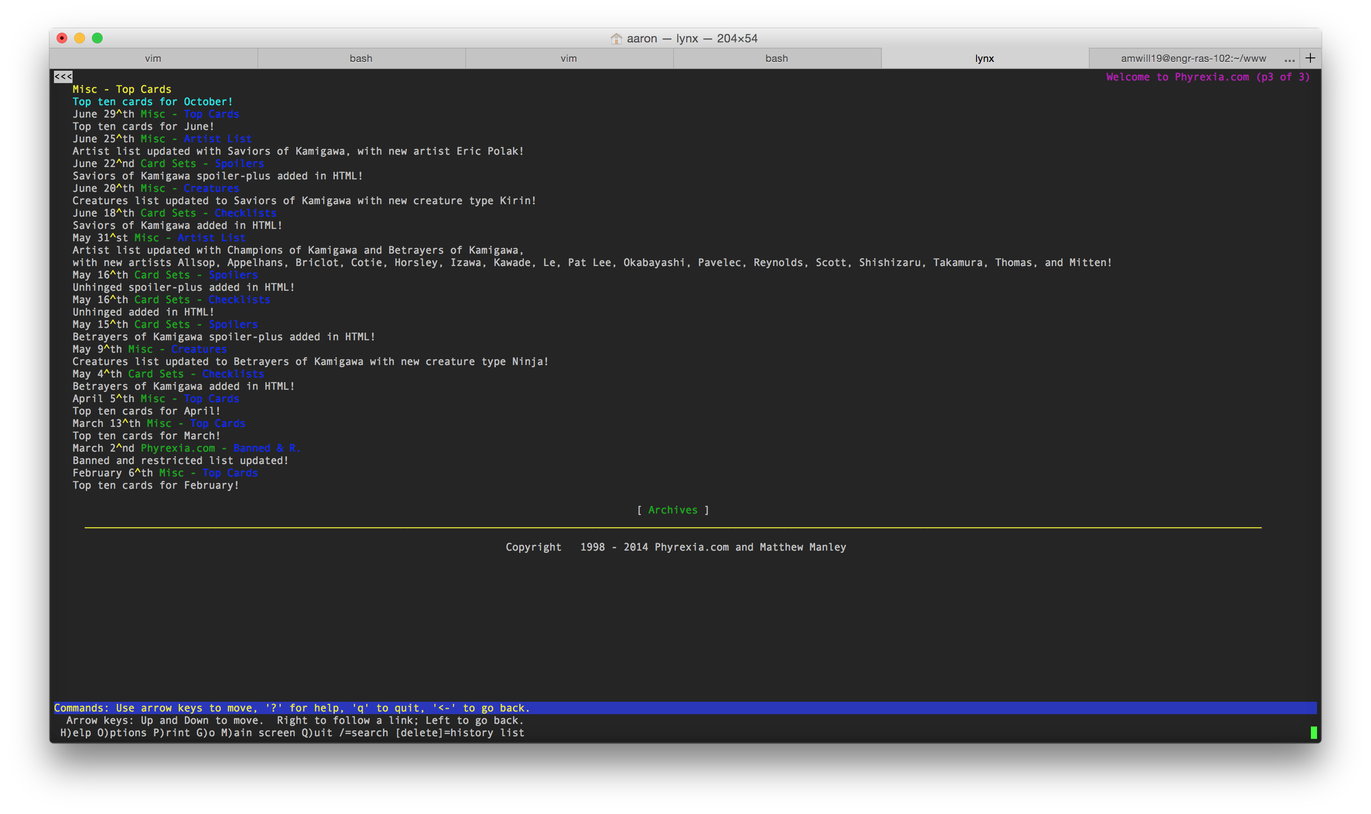Click the creature type Ninja line
The height and width of the screenshot is (814, 1371).
[310, 361]
